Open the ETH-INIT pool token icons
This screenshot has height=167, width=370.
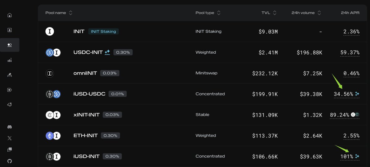click(x=53, y=136)
